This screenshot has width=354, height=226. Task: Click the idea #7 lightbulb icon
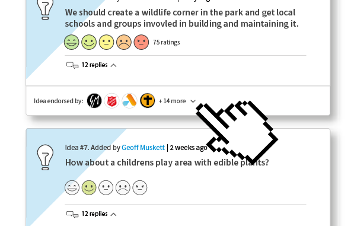45,157
